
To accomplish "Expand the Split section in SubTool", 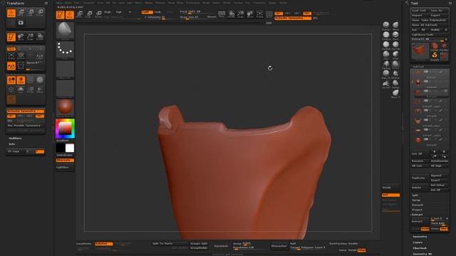I will click(x=415, y=196).
